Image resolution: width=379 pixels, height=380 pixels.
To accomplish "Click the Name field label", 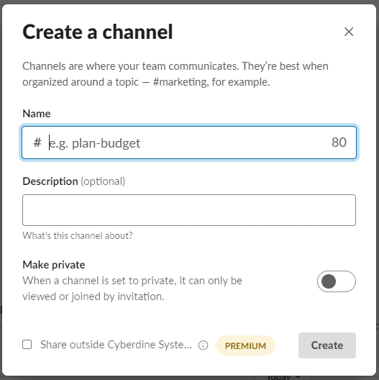I will [37, 114].
